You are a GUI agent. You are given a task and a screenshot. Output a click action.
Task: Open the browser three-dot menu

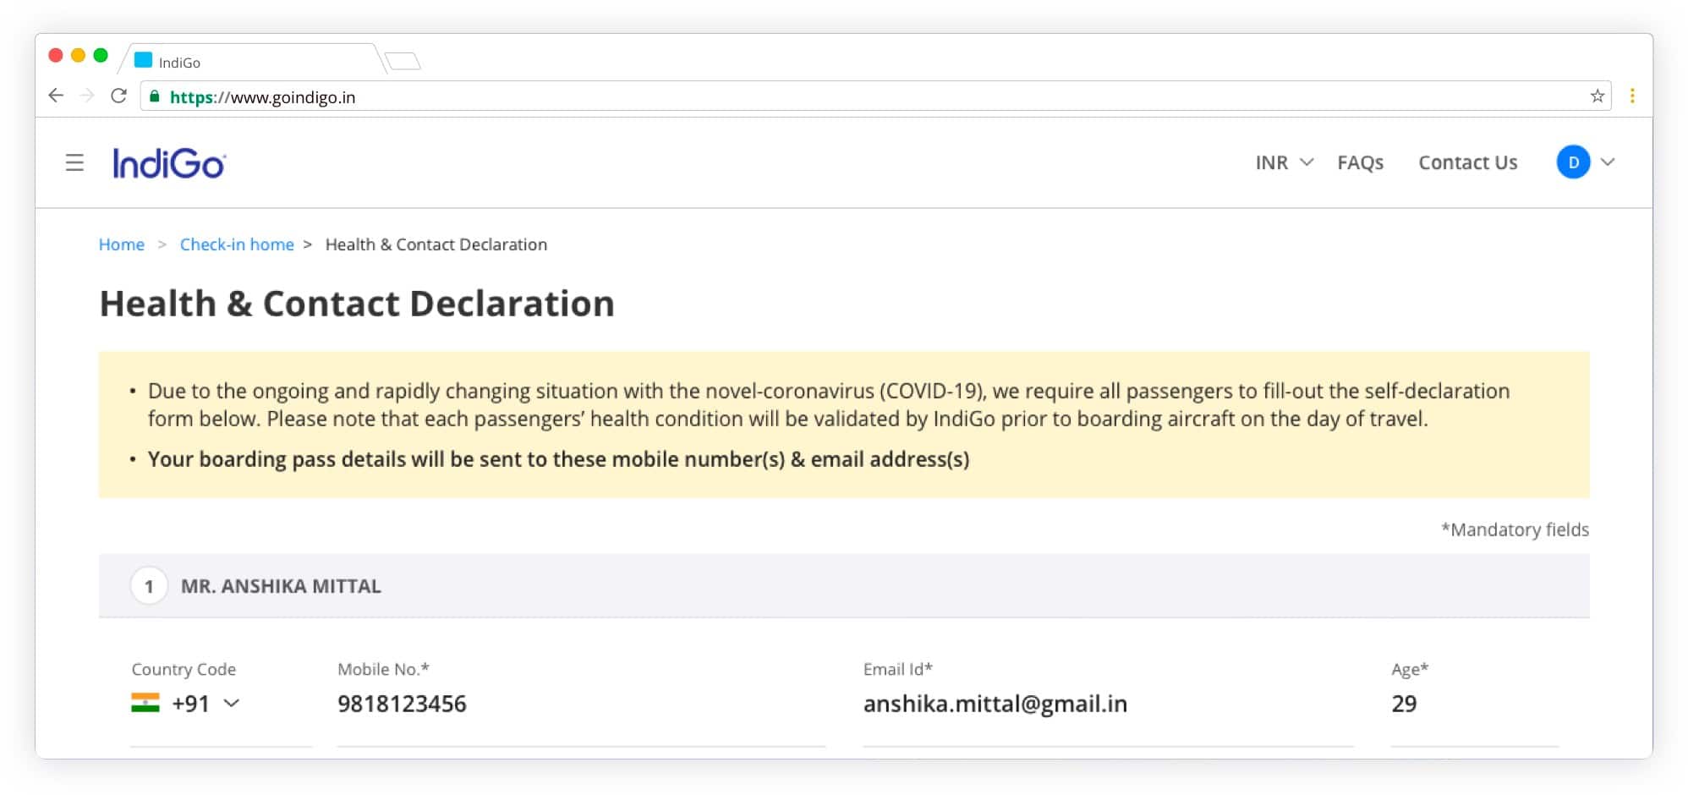[x=1632, y=96]
